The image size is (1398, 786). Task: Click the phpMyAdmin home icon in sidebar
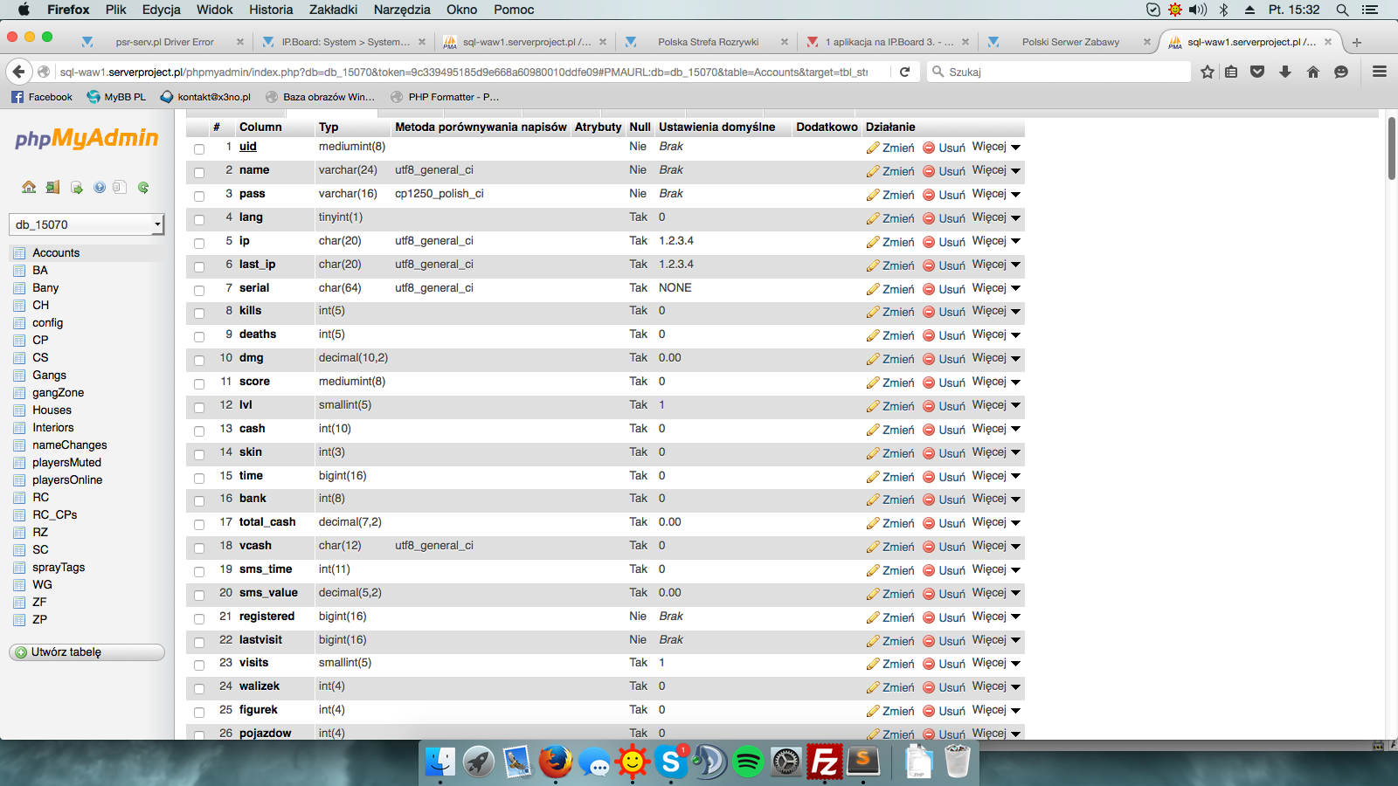click(29, 187)
